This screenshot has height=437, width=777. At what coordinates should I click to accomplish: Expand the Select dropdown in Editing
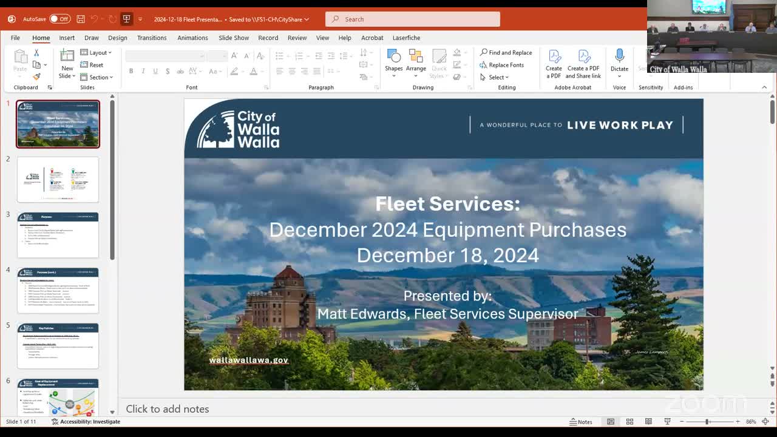tap(495, 77)
